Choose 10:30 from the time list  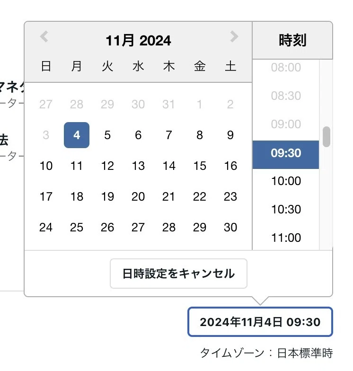(x=286, y=209)
